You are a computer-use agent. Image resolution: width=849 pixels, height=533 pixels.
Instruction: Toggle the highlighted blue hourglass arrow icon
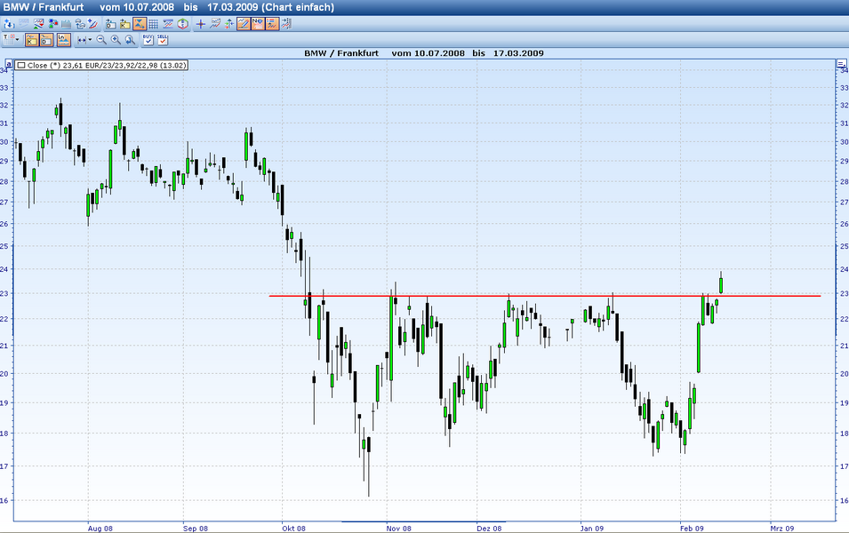pyautogui.click(x=140, y=24)
